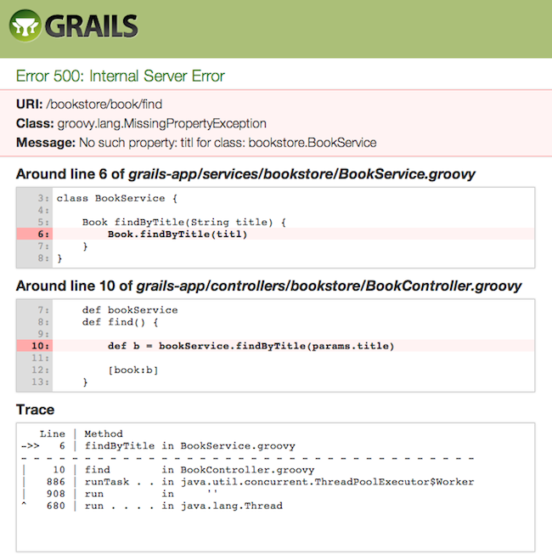
Task: Click the "def bookService" code line
Action: 129,310
